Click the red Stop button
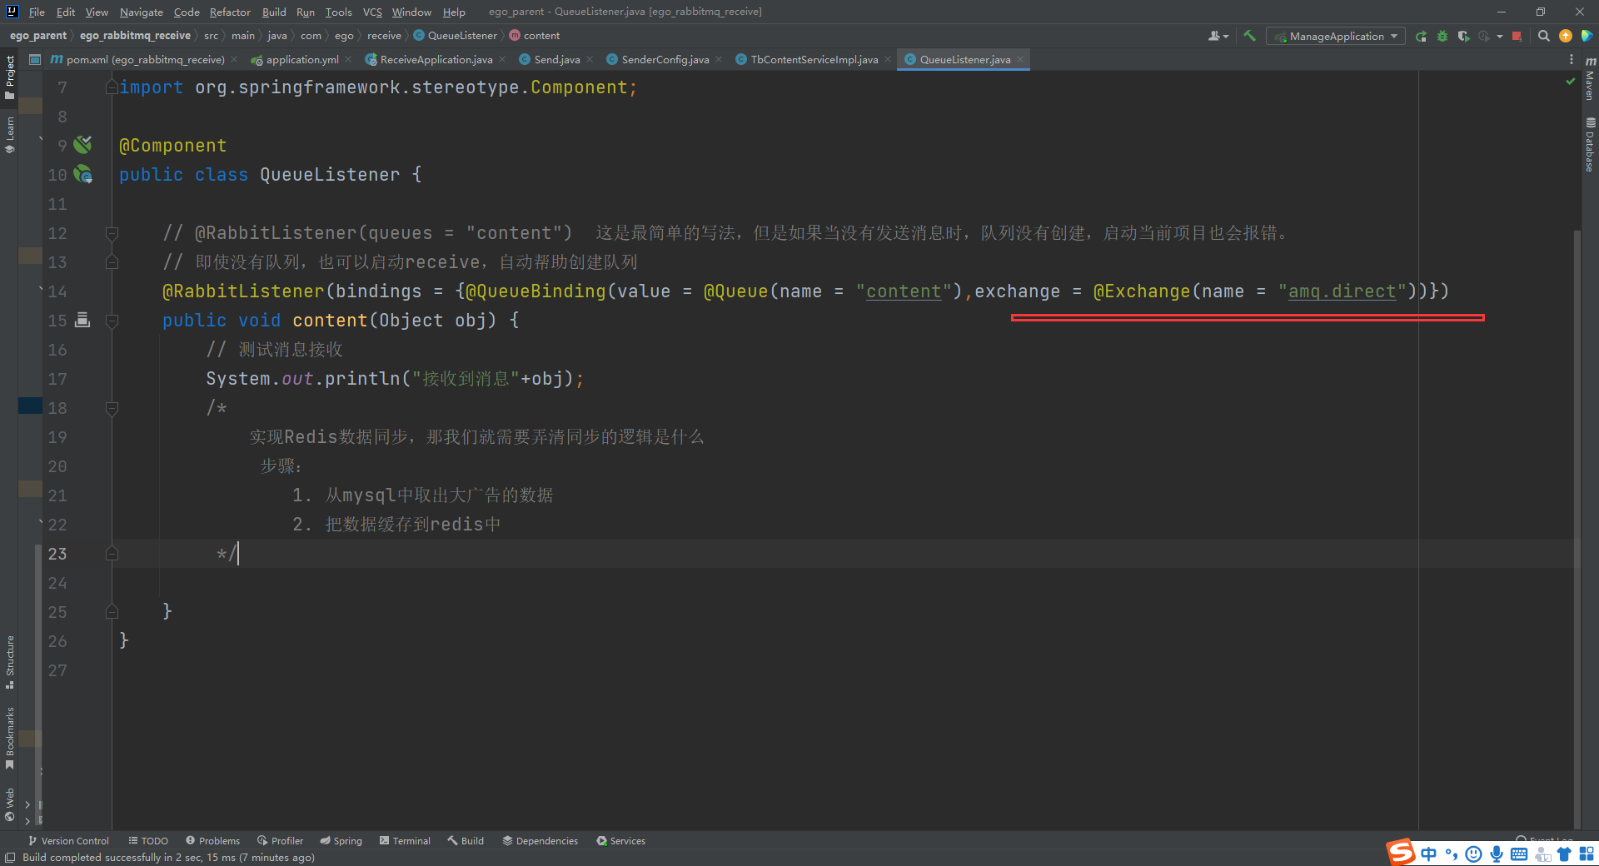The height and width of the screenshot is (866, 1599). 1517,36
